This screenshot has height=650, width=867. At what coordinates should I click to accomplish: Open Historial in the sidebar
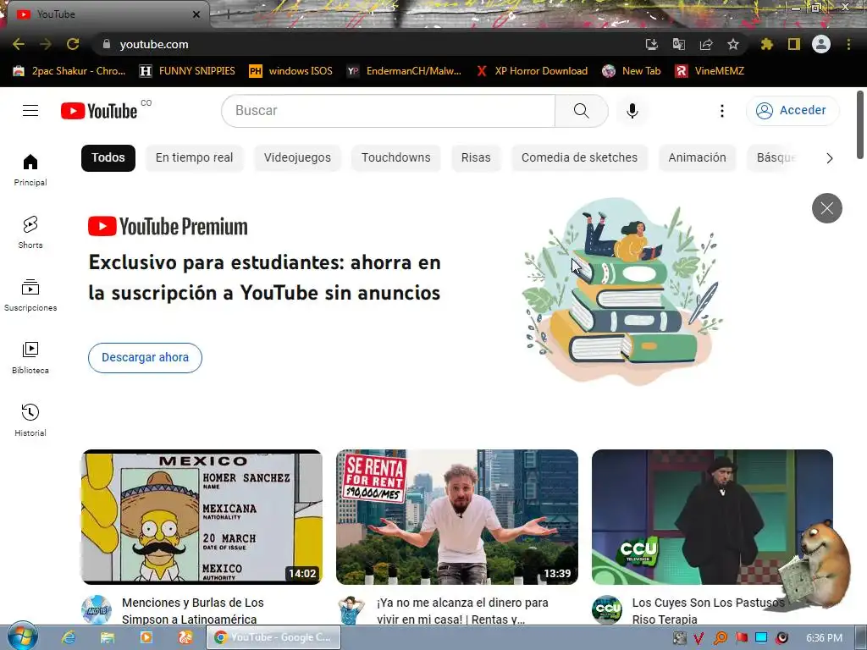(x=30, y=420)
